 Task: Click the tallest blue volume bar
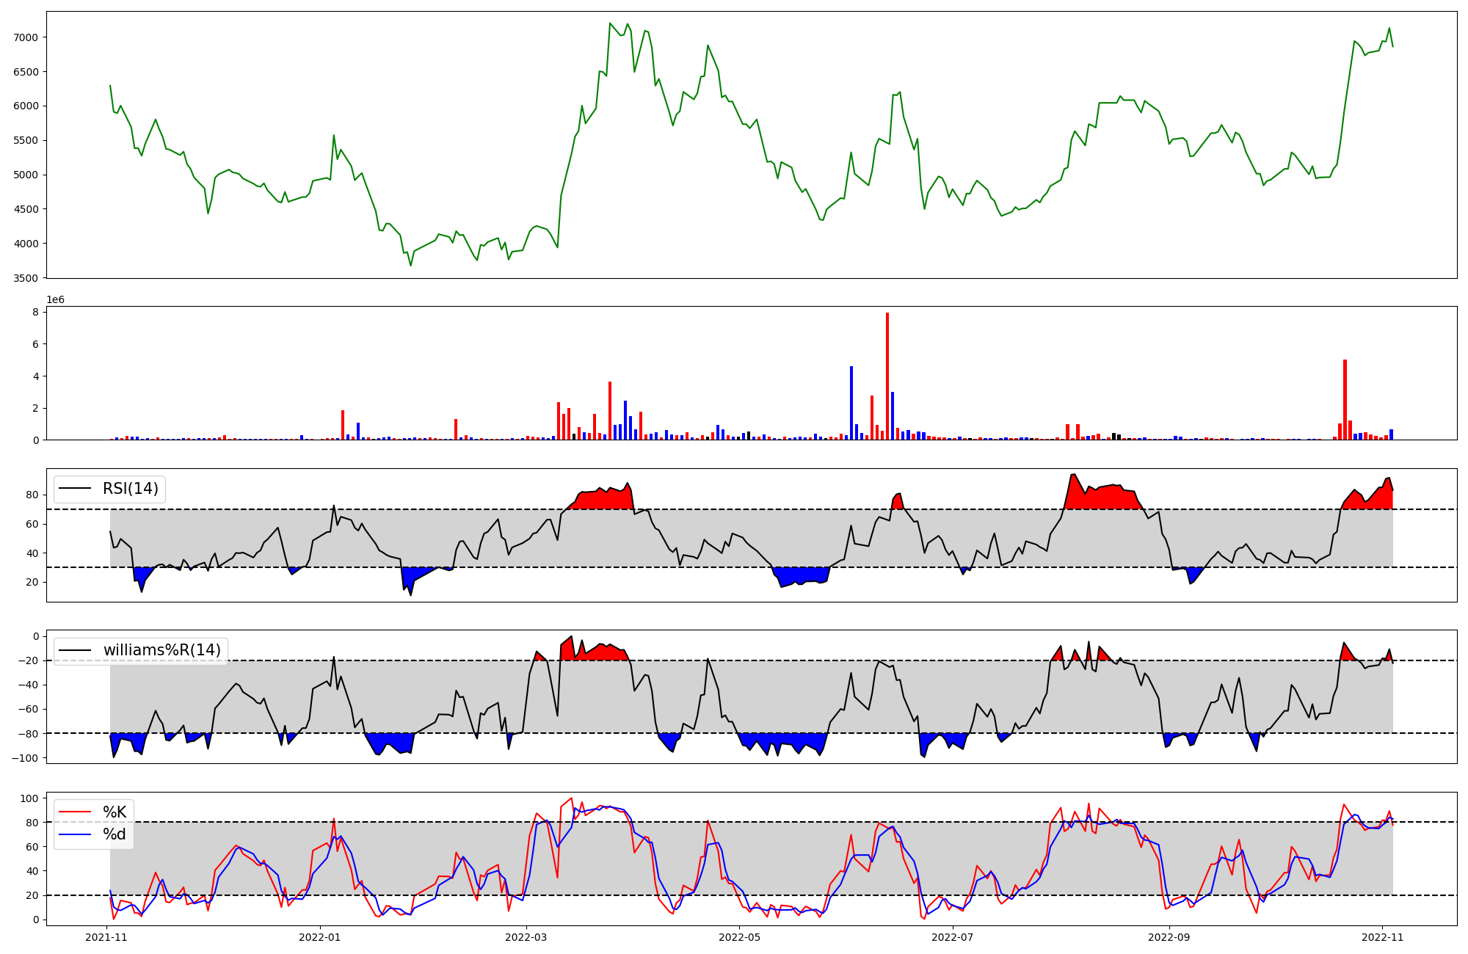click(851, 403)
